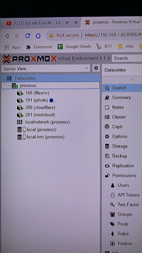Viewport: 142px width, 253px height.
Task: Click the Proxmox logo
Action: coord(29,59)
